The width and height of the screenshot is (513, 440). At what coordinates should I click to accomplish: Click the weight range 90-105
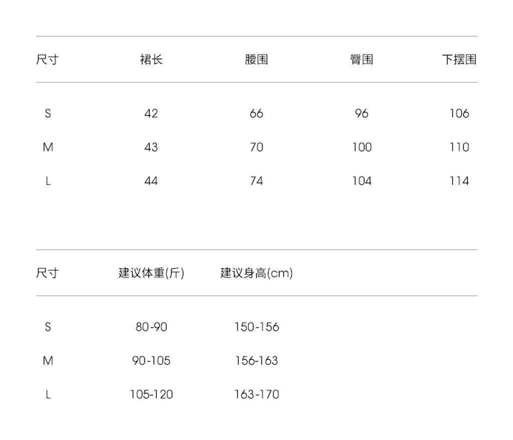(151, 361)
